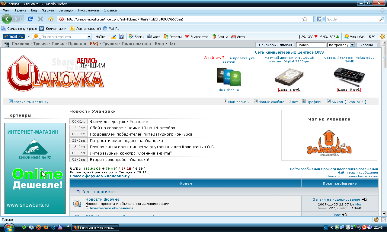The width and height of the screenshot is (387, 232).
Task: Open the Инструменты menu
Action: [88, 10]
